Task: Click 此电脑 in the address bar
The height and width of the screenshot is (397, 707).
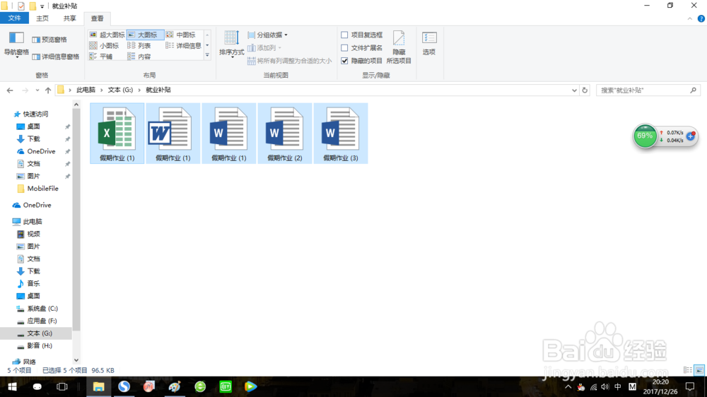Action: [x=86, y=90]
